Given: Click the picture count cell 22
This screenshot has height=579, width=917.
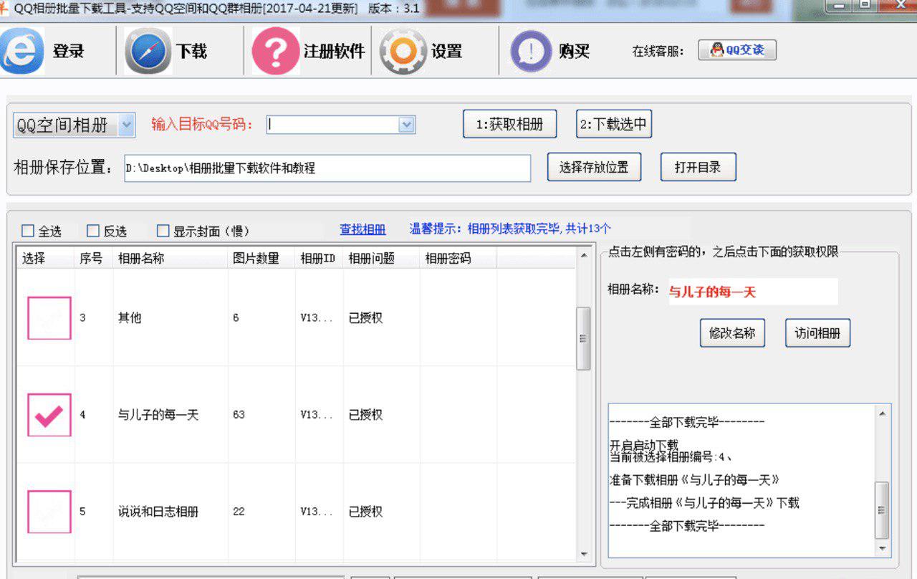Looking at the screenshot, I should tap(239, 512).
